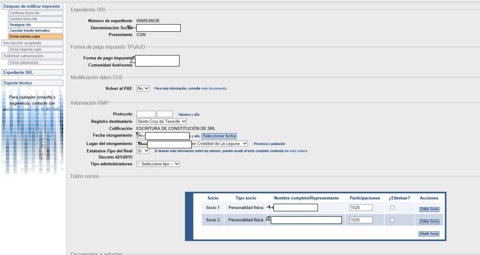Open 'Tipo administradores' select list

158,164
